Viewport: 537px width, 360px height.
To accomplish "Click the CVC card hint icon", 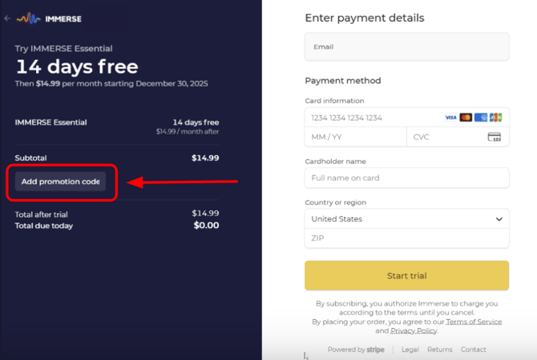I will click(495, 137).
